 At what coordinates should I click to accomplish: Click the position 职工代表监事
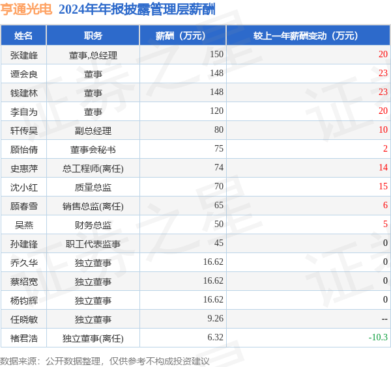(x=93, y=244)
